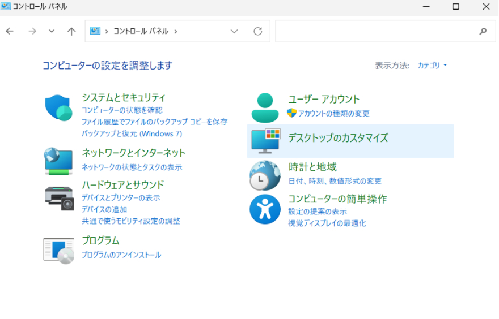Click the ハードウェアとサウンド printer icon
This screenshot has height=319, width=499.
(60, 199)
